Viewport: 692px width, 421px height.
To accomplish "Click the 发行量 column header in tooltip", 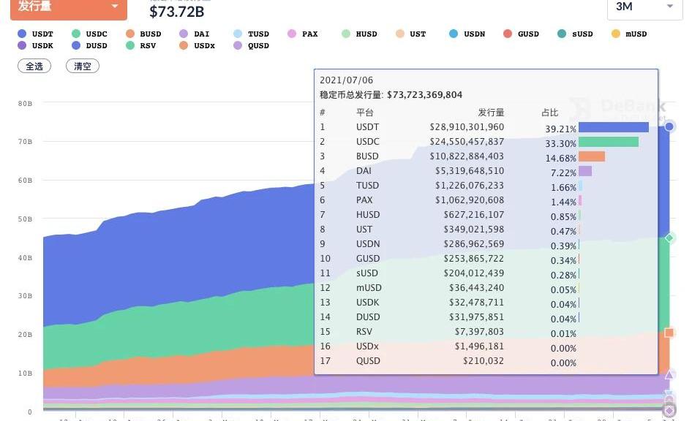I will tap(491, 113).
